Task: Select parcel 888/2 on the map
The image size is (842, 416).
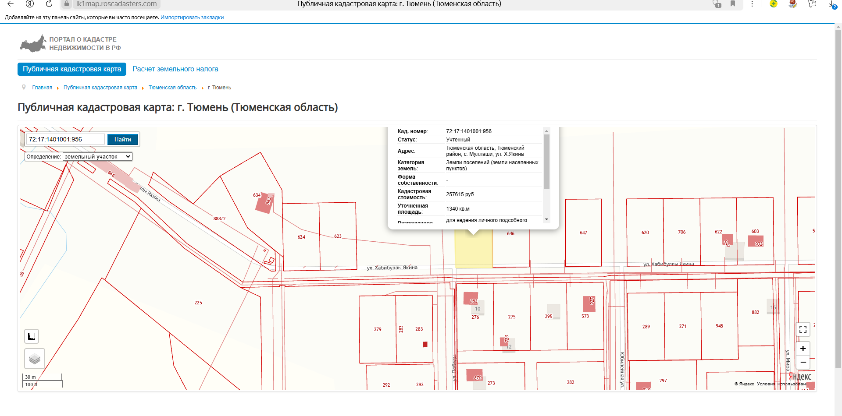Action: 219,219
